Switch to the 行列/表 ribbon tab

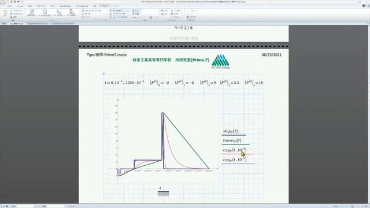coord(41,6)
